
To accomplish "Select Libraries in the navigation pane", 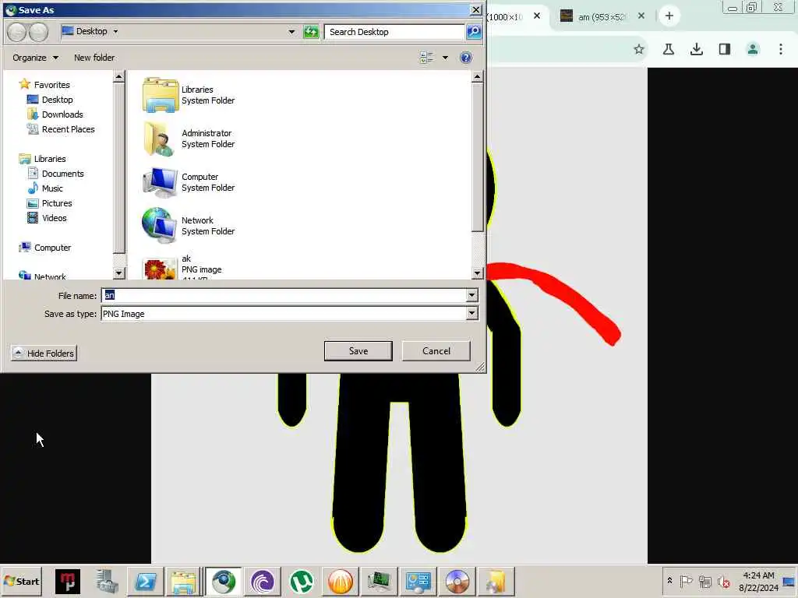I will tap(43, 159).
